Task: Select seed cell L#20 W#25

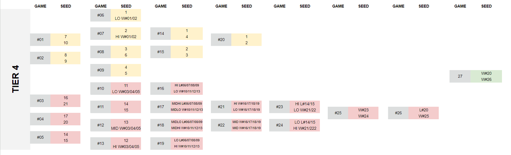Action: [x=424, y=113]
